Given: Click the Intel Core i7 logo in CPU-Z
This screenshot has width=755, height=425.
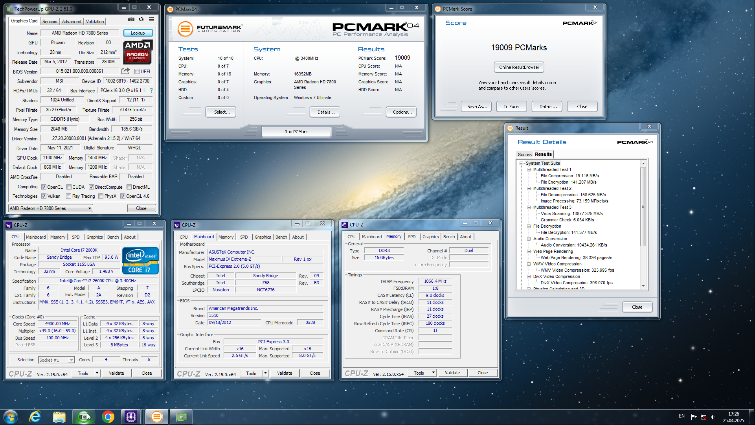Looking at the screenshot, I should pyautogui.click(x=140, y=260).
